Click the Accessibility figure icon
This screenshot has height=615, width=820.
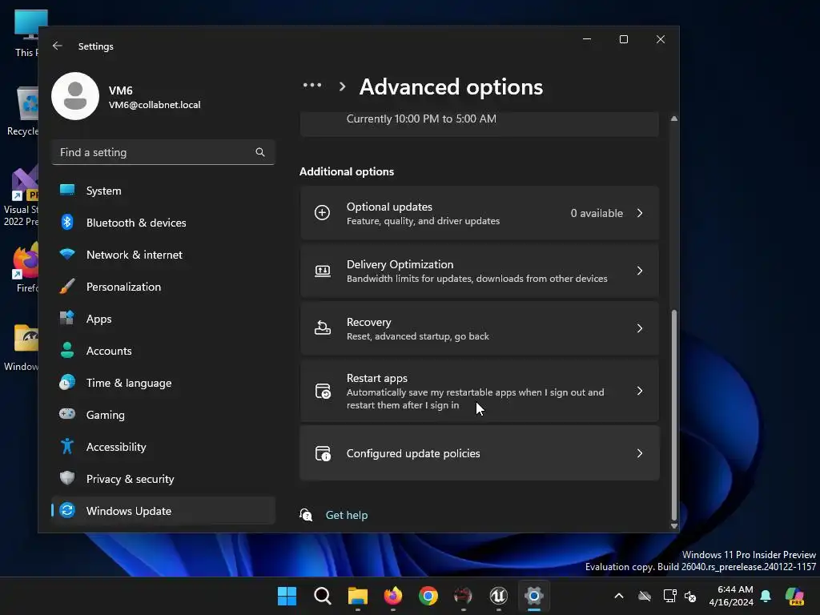67,446
